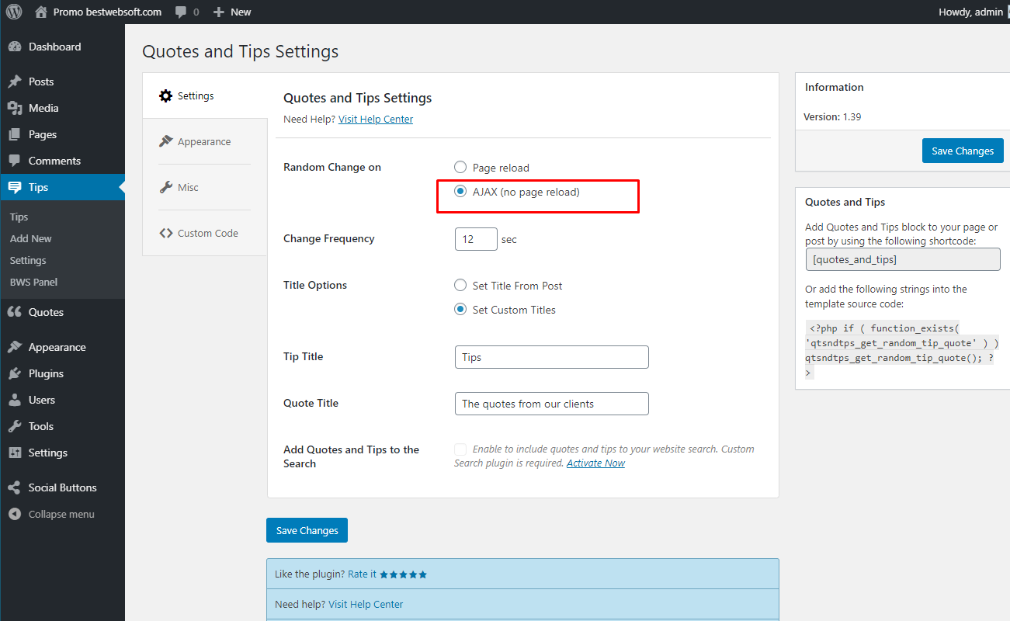The image size is (1010, 621).
Task: Click the Appearance brush icon in sidebar
Action: [x=14, y=347]
